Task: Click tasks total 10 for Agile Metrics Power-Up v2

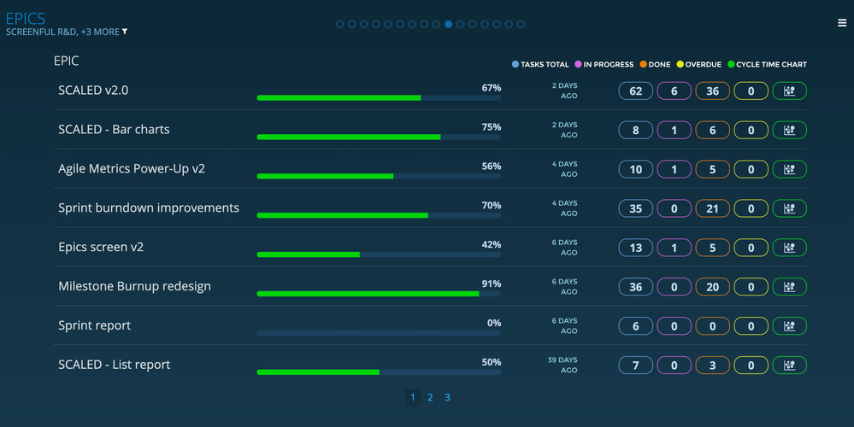Action: (636, 169)
